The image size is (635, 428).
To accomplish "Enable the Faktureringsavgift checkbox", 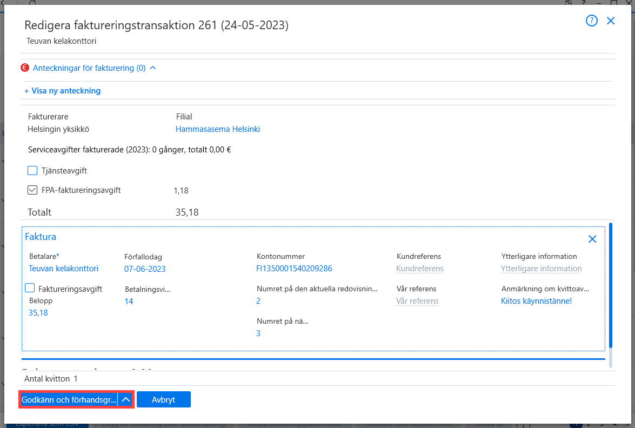I will (x=30, y=288).
